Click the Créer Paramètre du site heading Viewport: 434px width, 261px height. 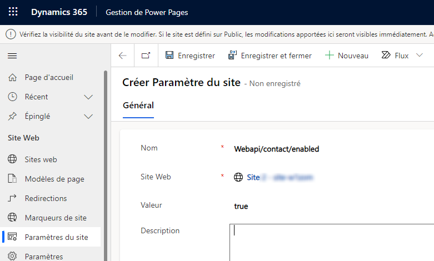click(x=182, y=82)
